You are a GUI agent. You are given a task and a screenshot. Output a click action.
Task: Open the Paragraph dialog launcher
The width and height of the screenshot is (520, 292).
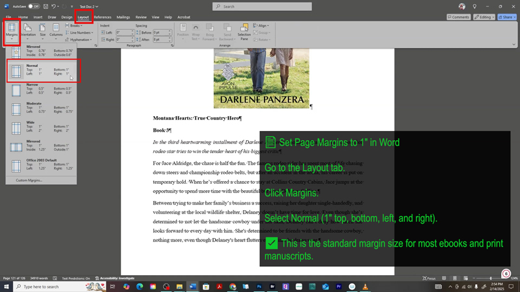pyautogui.click(x=172, y=45)
